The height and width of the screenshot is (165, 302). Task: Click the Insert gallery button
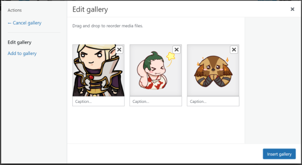click(279, 154)
